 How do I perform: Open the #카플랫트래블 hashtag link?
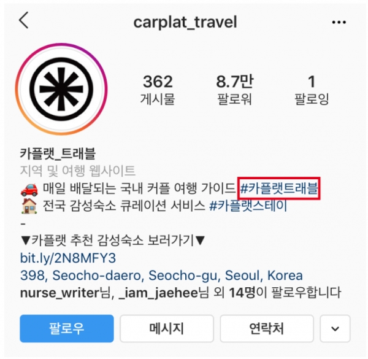[279, 188]
